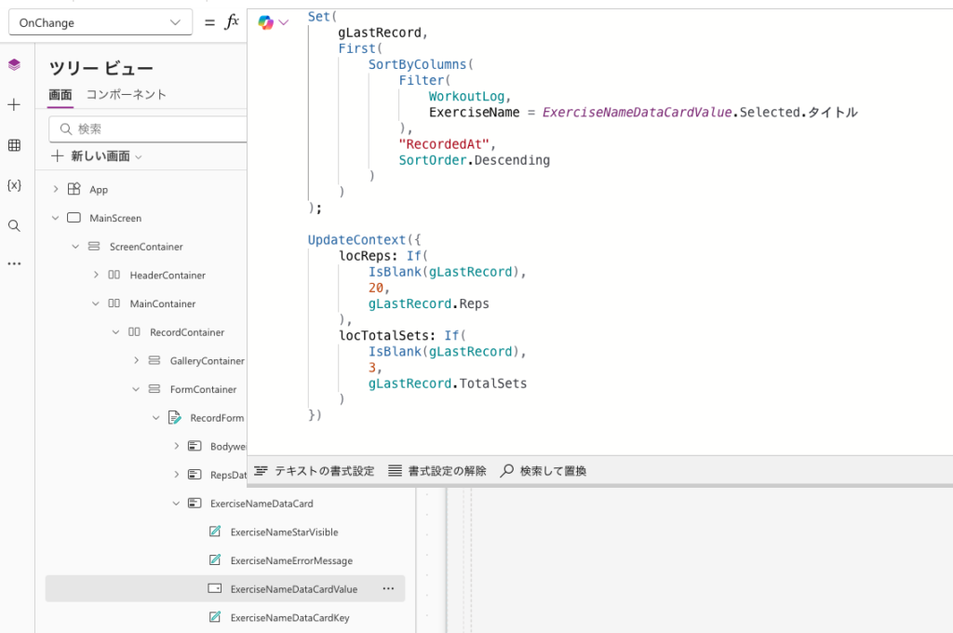Viewport: 953px width, 633px height.
Task: Expand the App tree node
Action: click(55, 189)
